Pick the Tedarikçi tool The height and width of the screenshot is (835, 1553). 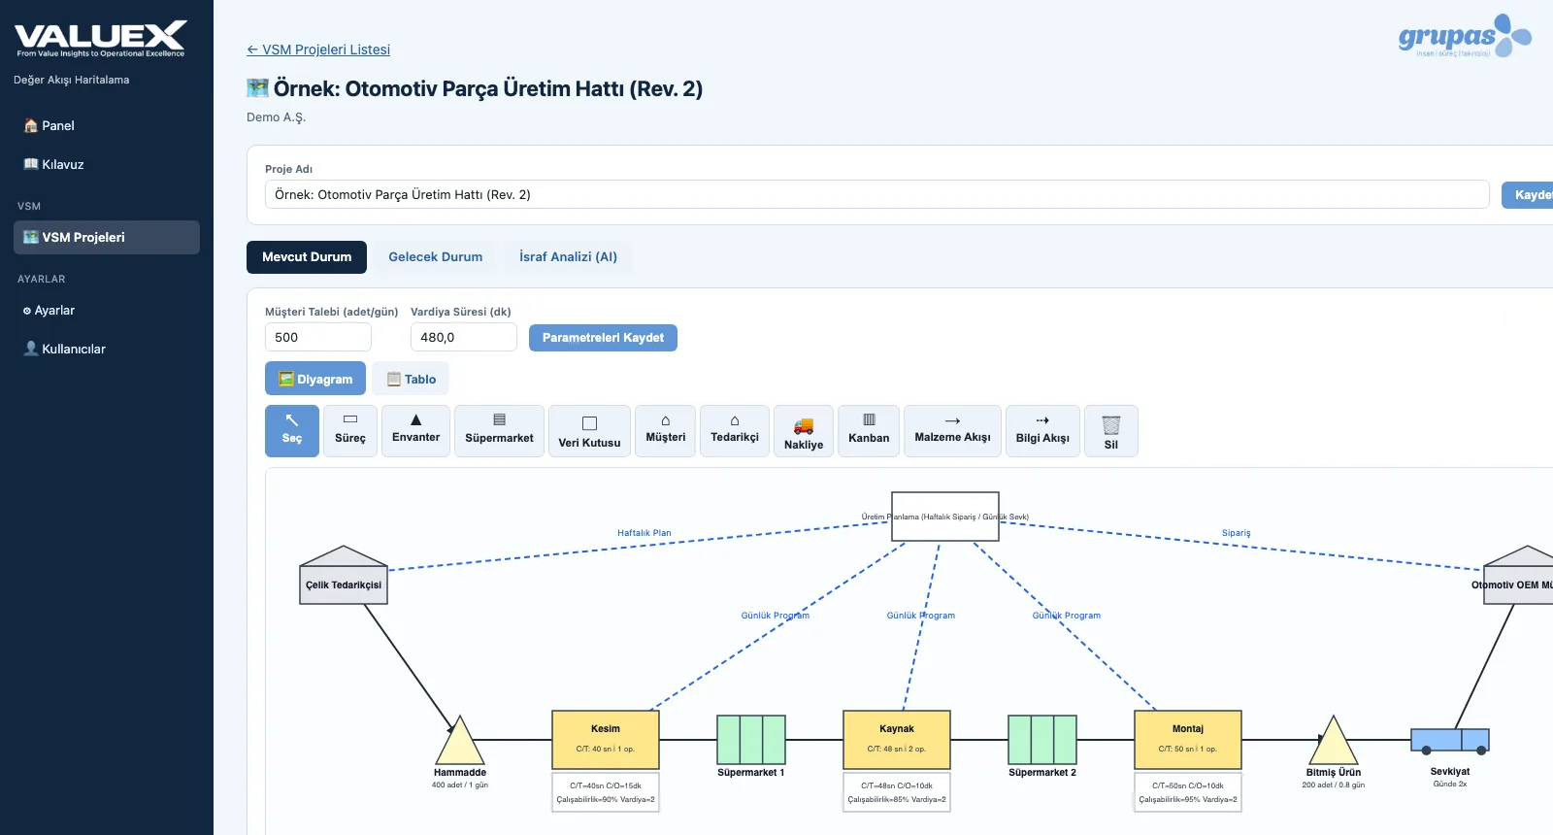[735, 431]
